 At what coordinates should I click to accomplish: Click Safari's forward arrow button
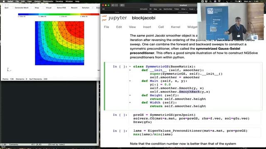pyautogui.click(x=116, y=5)
